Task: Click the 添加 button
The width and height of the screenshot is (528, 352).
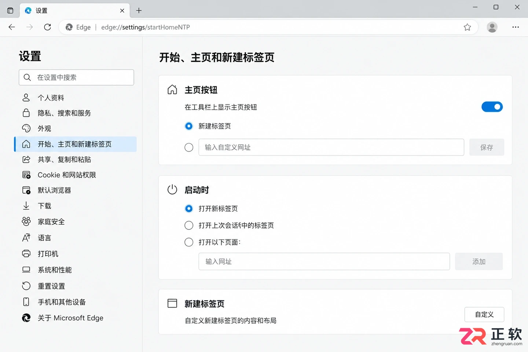Action: [479, 261]
